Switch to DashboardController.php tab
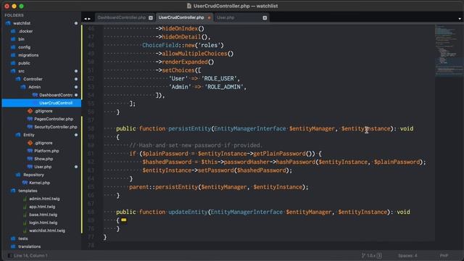This screenshot has width=464, height=261. tap(122, 17)
